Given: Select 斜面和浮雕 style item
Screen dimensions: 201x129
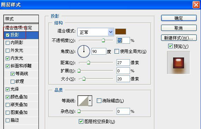Looking at the screenshot, I should click(x=21, y=66).
